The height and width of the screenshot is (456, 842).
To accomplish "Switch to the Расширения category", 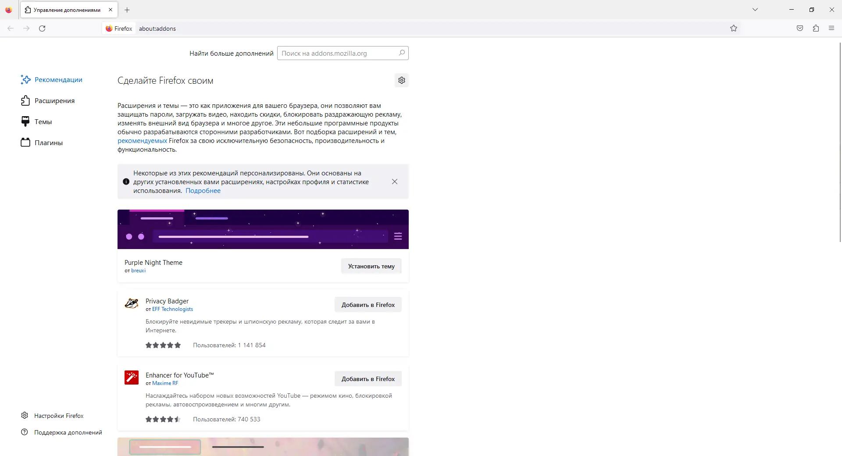I will pyautogui.click(x=47, y=101).
